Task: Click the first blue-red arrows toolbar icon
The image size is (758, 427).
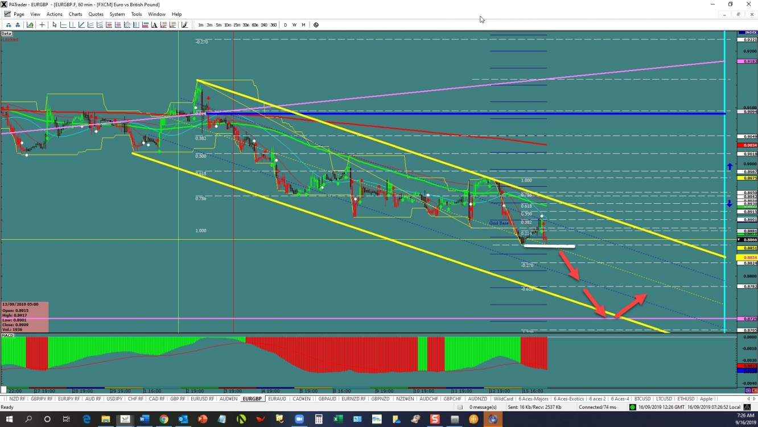Action: (9, 24)
